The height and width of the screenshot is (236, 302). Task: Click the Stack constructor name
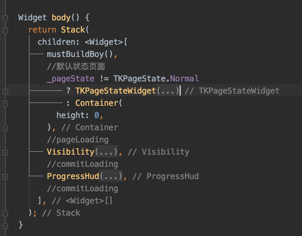point(73,30)
